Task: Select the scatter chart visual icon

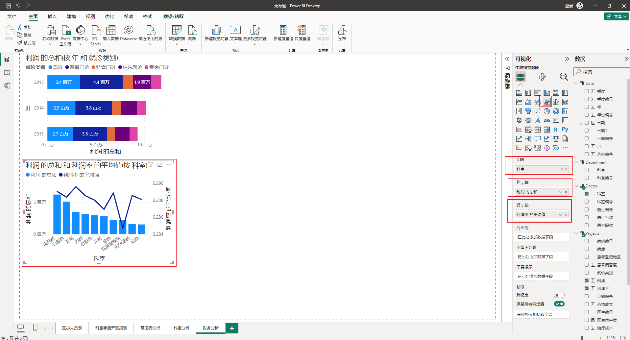Action: point(537,111)
